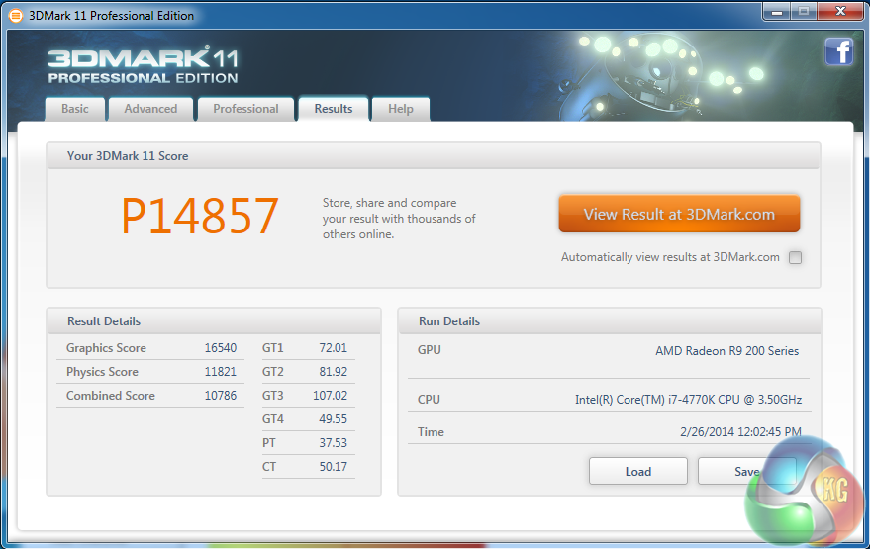871x549 pixels.
Task: Click the AMD Radeon R9 200 Series text
Action: [727, 351]
